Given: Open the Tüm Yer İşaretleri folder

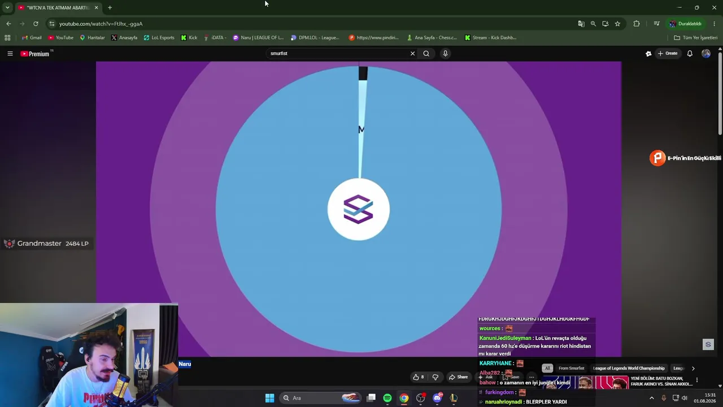Looking at the screenshot, I should (x=695, y=38).
